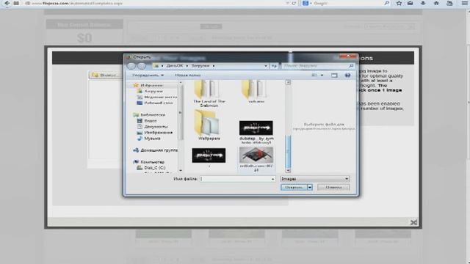470x264 pixels.
Task: Go back in the Firefox toolbar
Action: click(7, 3)
